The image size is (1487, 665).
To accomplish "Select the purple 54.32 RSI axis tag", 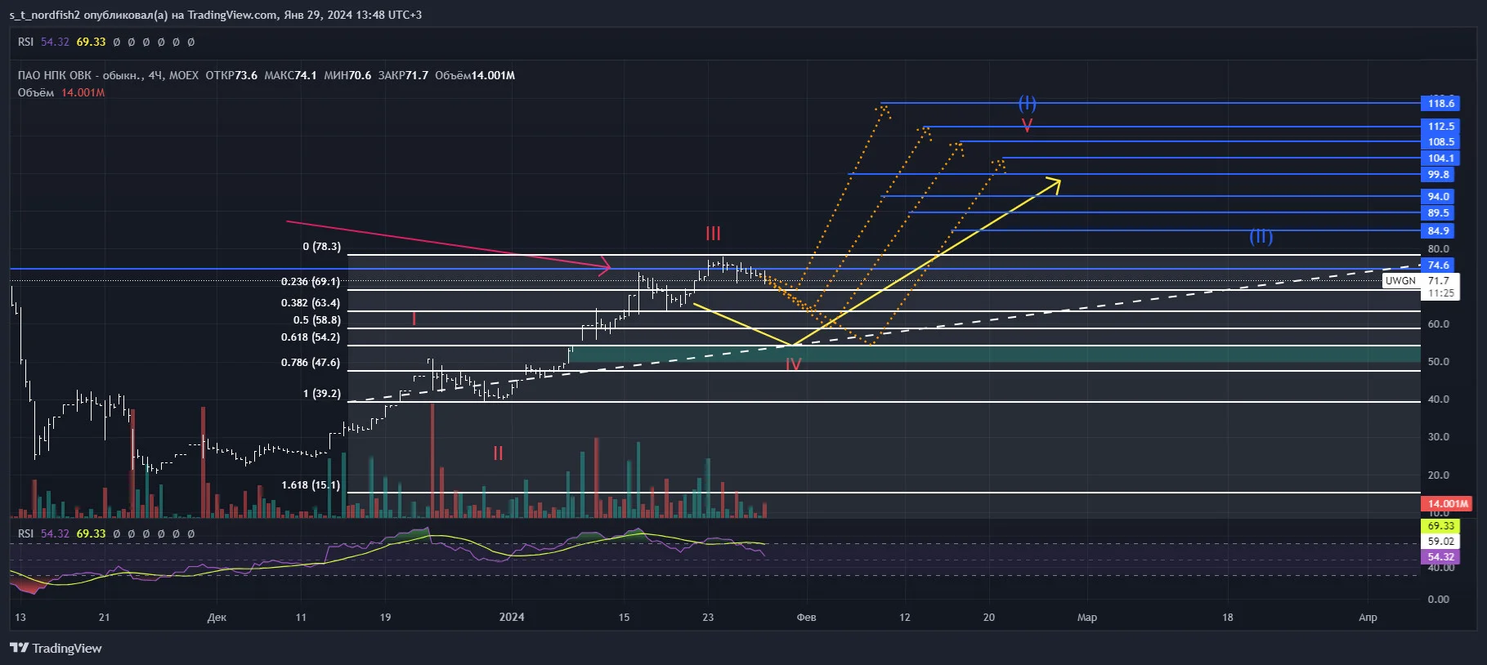I will click(1441, 556).
